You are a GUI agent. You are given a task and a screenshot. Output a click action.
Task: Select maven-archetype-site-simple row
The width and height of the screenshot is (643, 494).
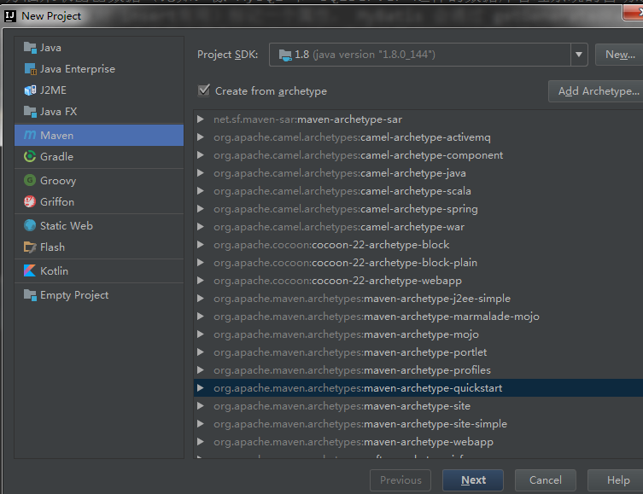pyautogui.click(x=418, y=424)
